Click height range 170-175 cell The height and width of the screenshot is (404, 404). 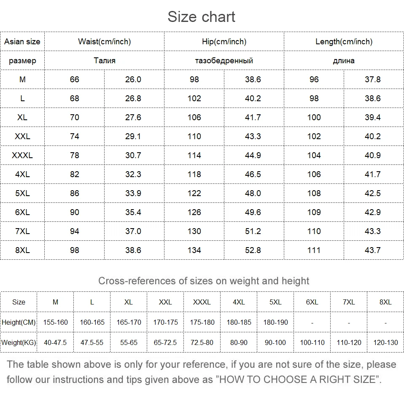[x=165, y=322]
